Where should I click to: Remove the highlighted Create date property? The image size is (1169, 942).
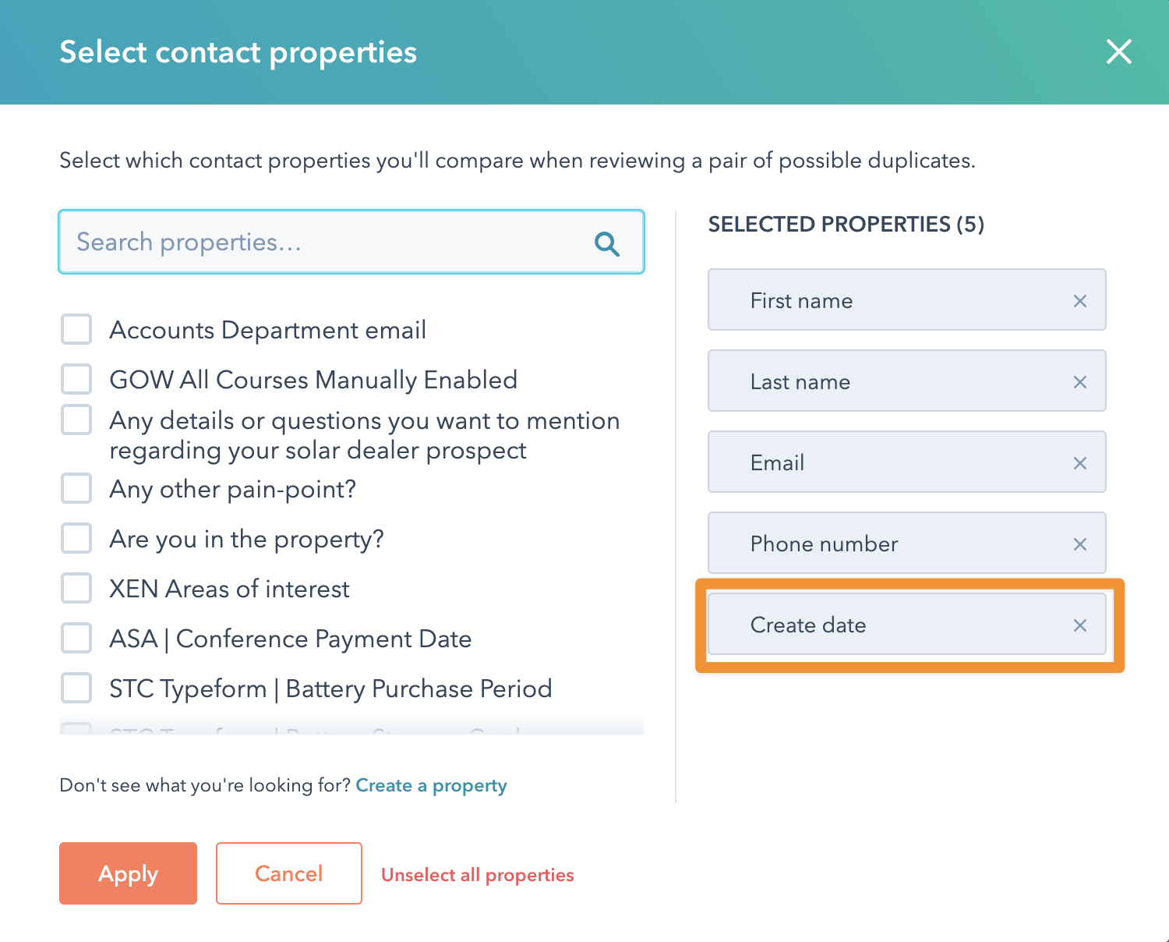(1080, 625)
